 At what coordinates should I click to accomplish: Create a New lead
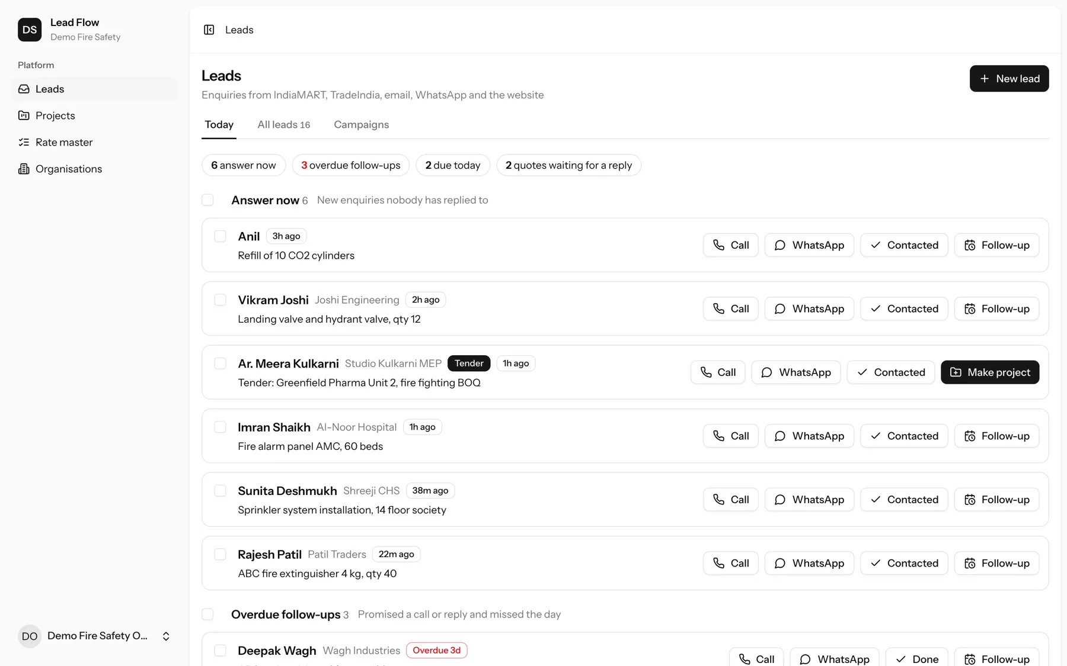point(1009,78)
